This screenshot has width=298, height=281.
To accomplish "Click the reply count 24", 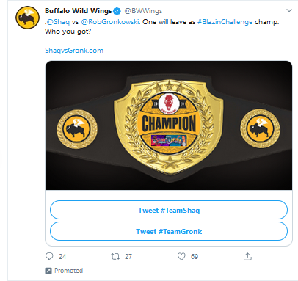I will click(x=62, y=256).
